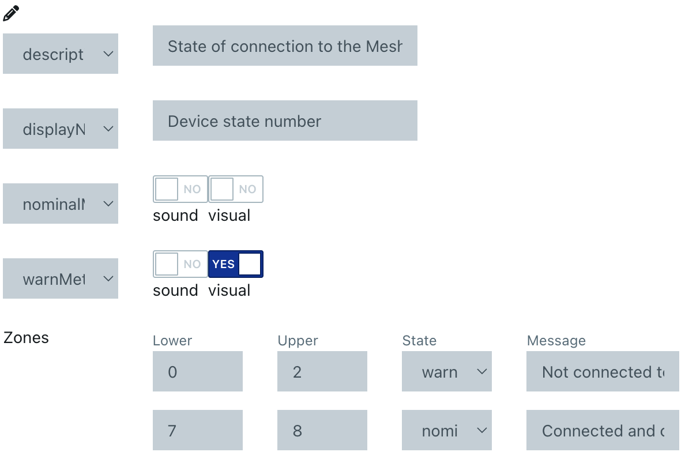The width and height of the screenshot is (700, 467).
Task: Click the 'Device state number' field
Action: (x=285, y=120)
